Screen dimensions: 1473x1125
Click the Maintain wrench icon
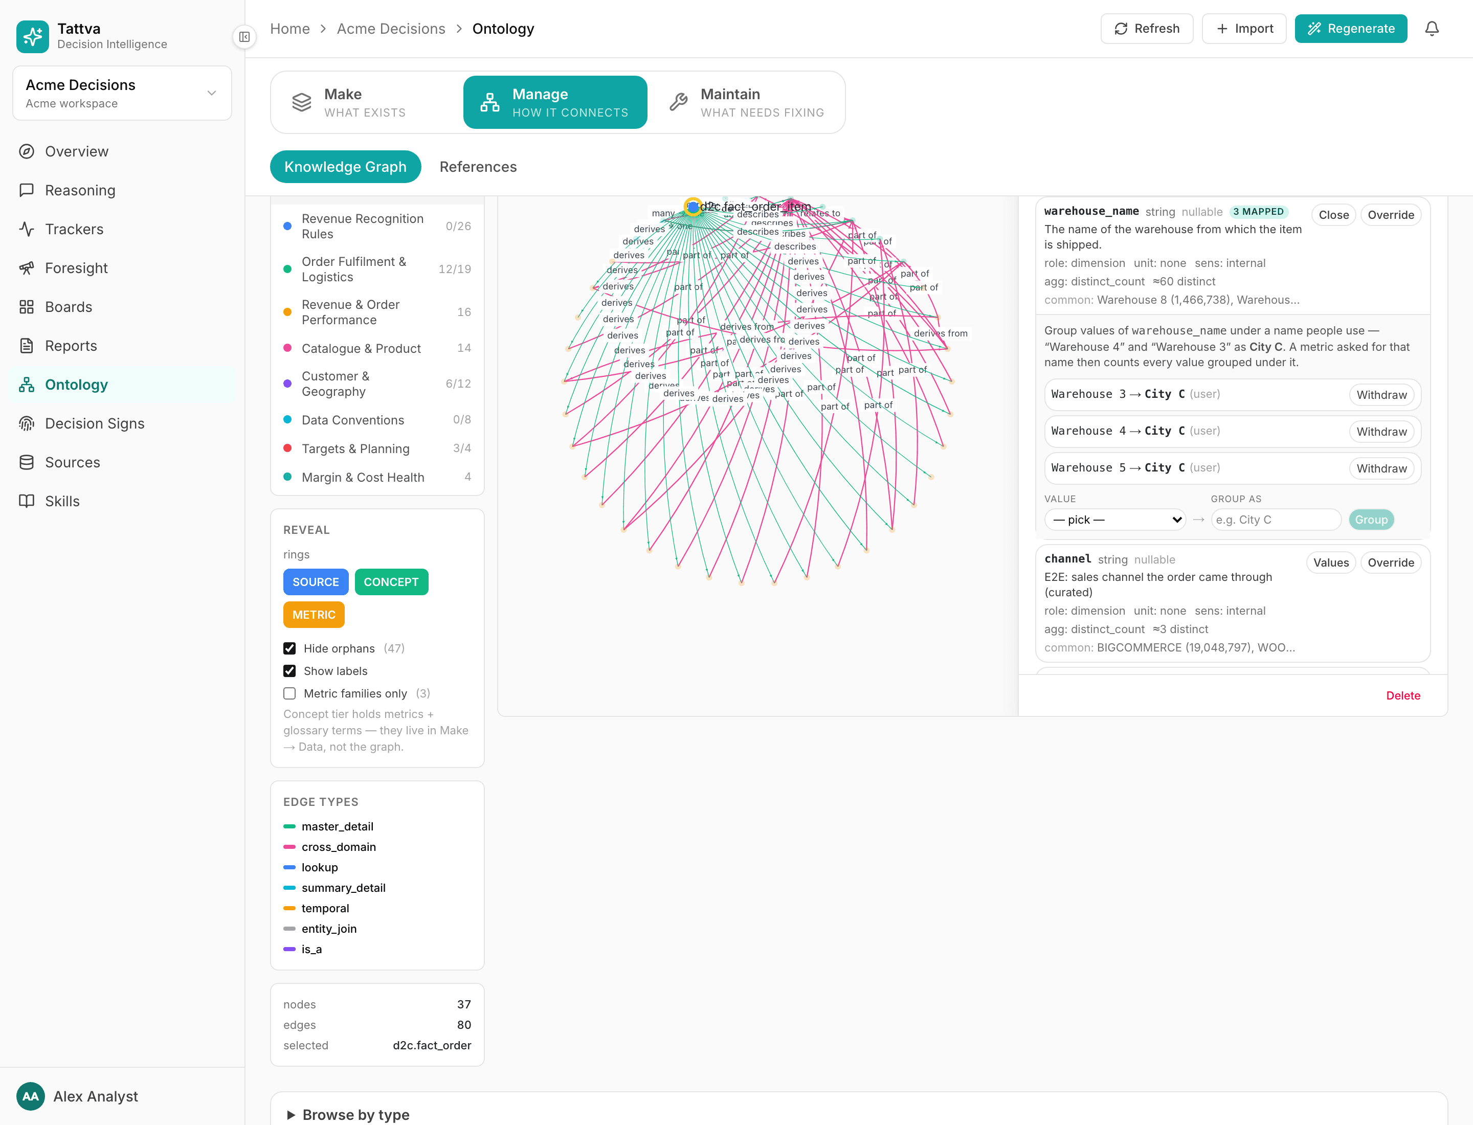tap(679, 102)
